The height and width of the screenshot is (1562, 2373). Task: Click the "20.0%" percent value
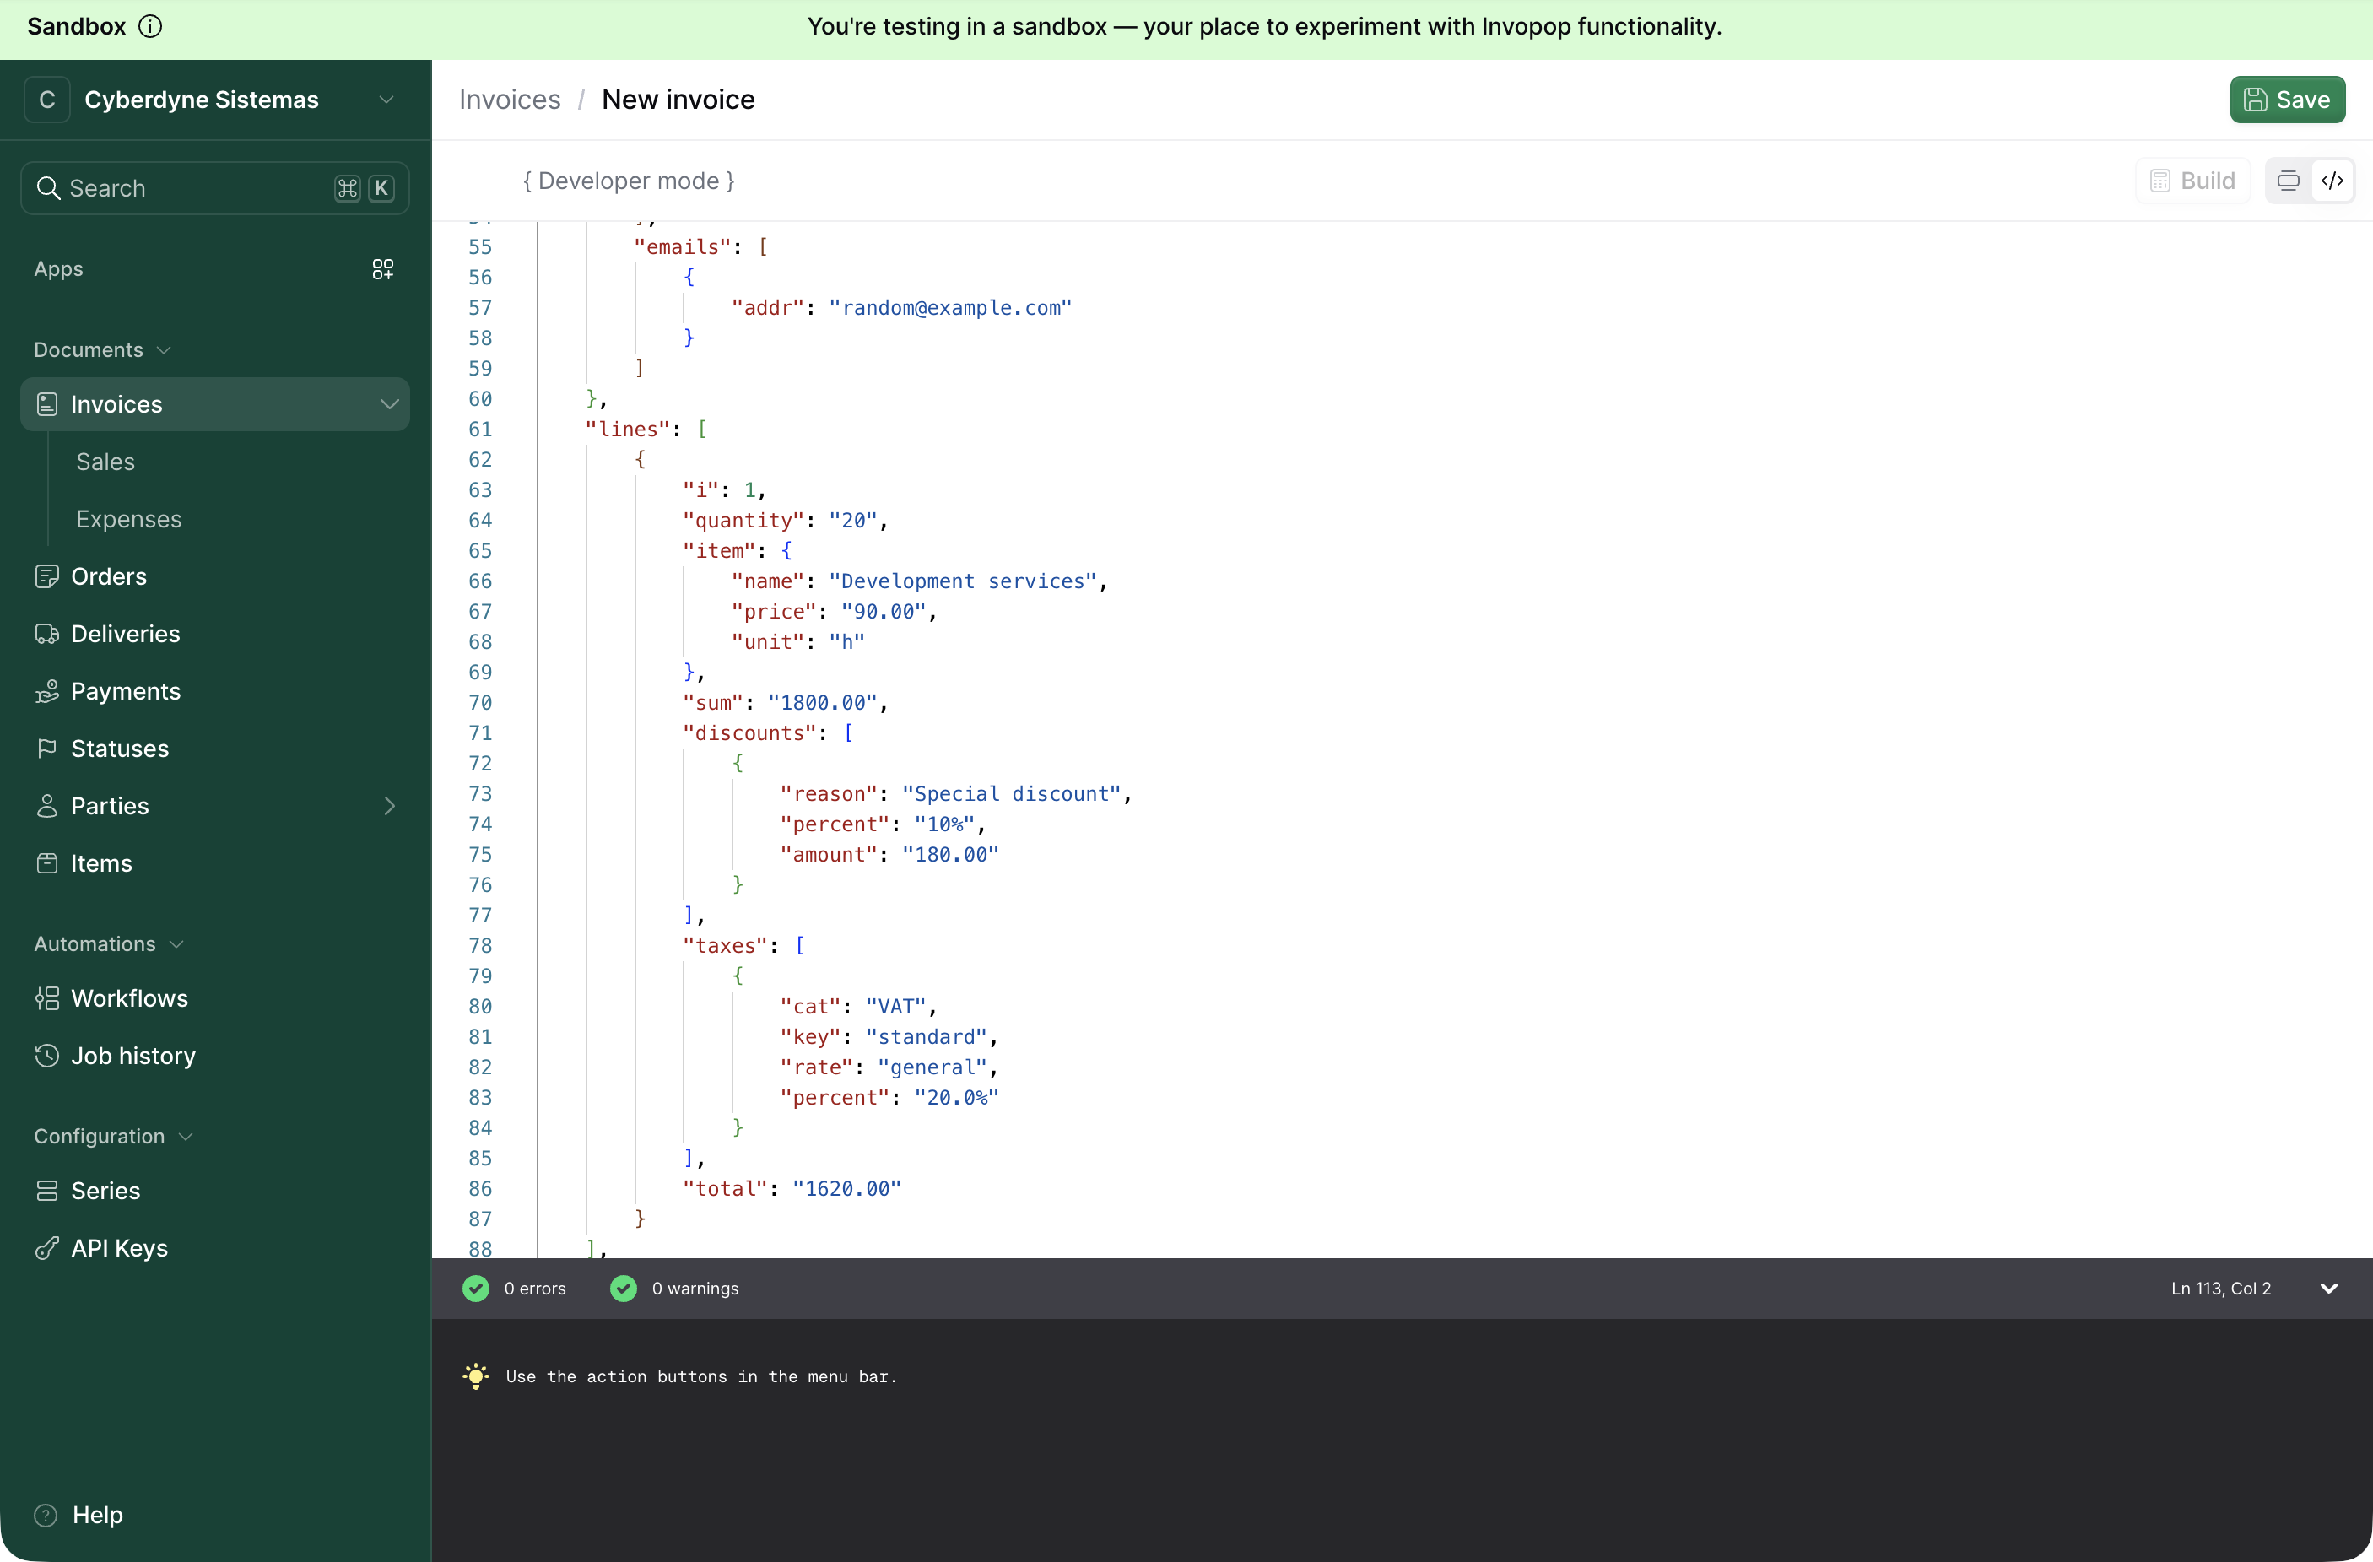[x=956, y=1098]
